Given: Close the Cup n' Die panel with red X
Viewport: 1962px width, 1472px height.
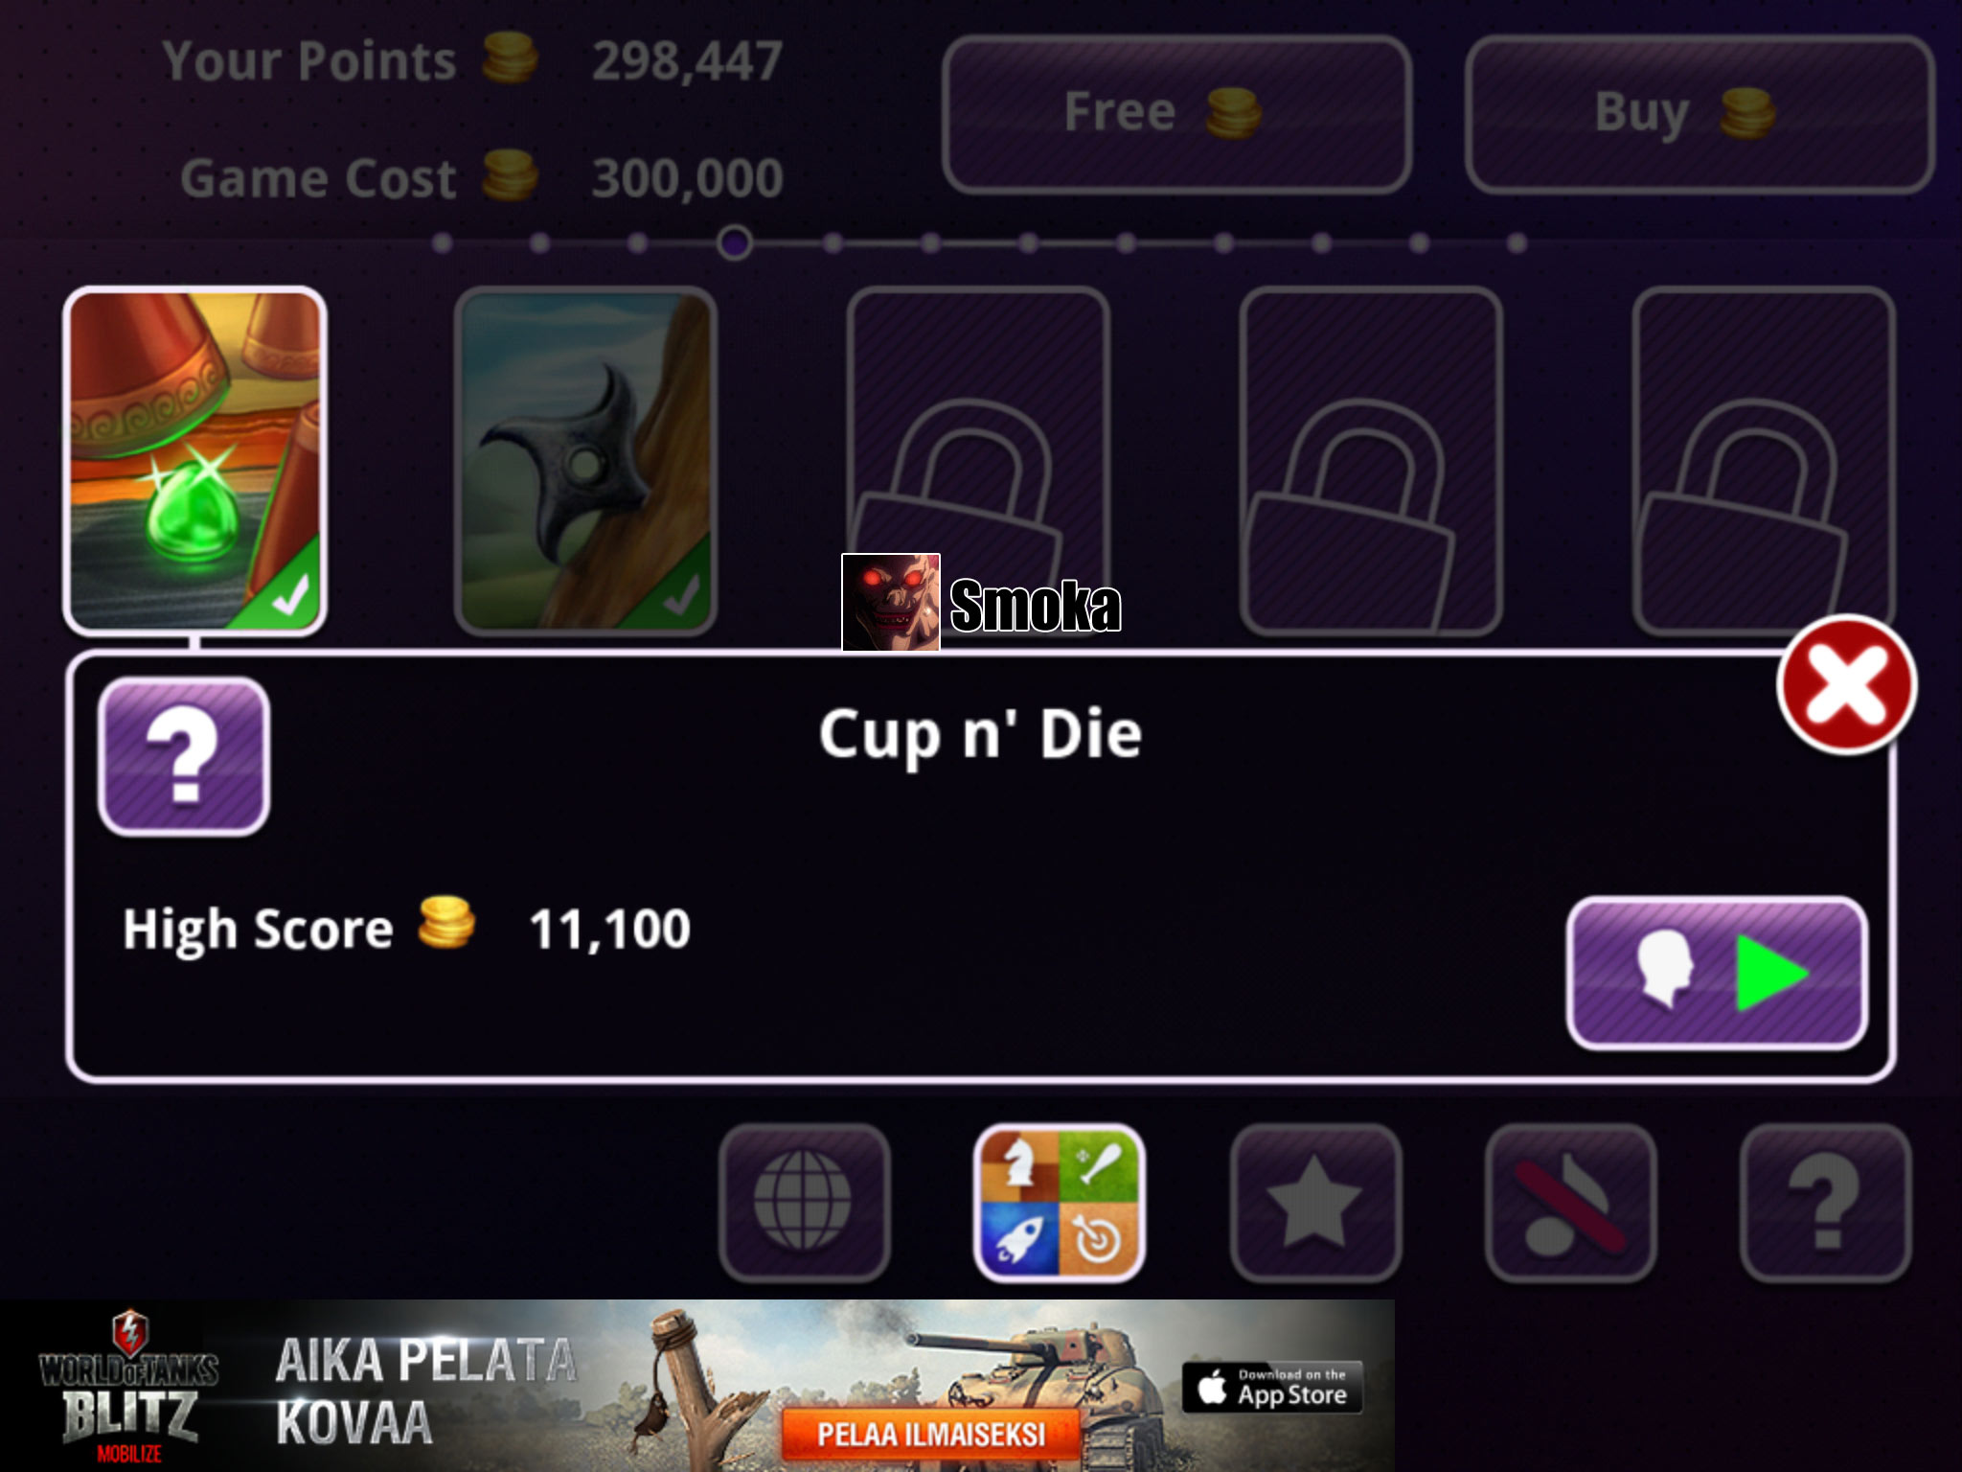Looking at the screenshot, I should pyautogui.click(x=1846, y=684).
